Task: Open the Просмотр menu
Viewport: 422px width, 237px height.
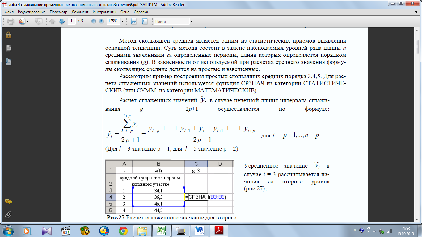Action: click(58, 12)
